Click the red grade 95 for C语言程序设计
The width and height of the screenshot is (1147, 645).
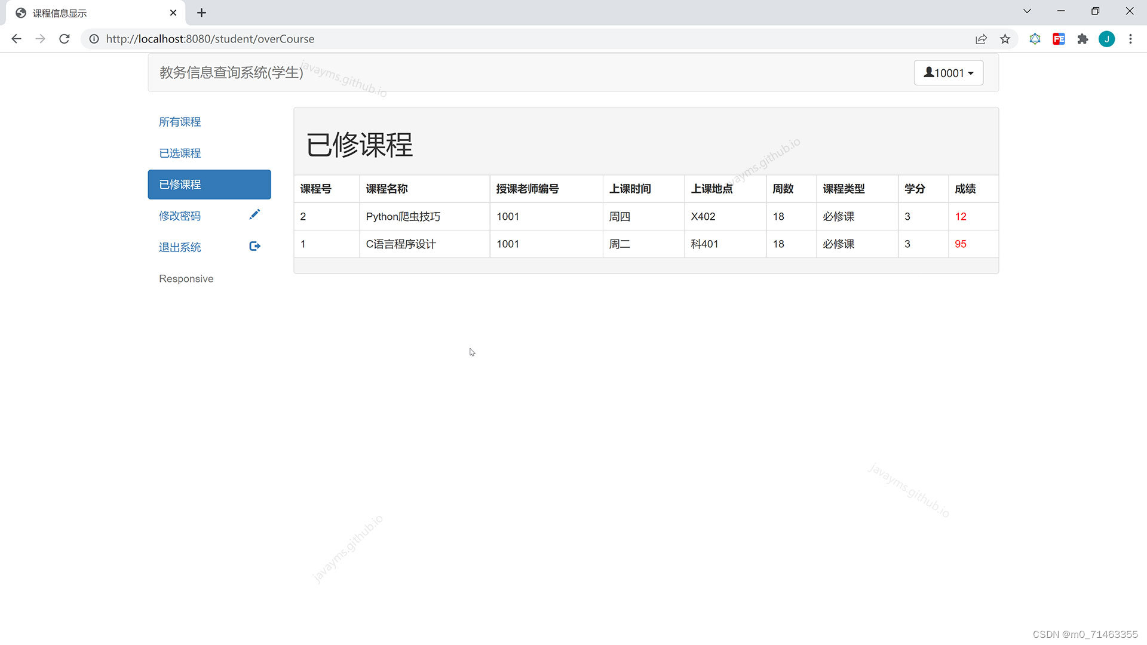tap(960, 244)
